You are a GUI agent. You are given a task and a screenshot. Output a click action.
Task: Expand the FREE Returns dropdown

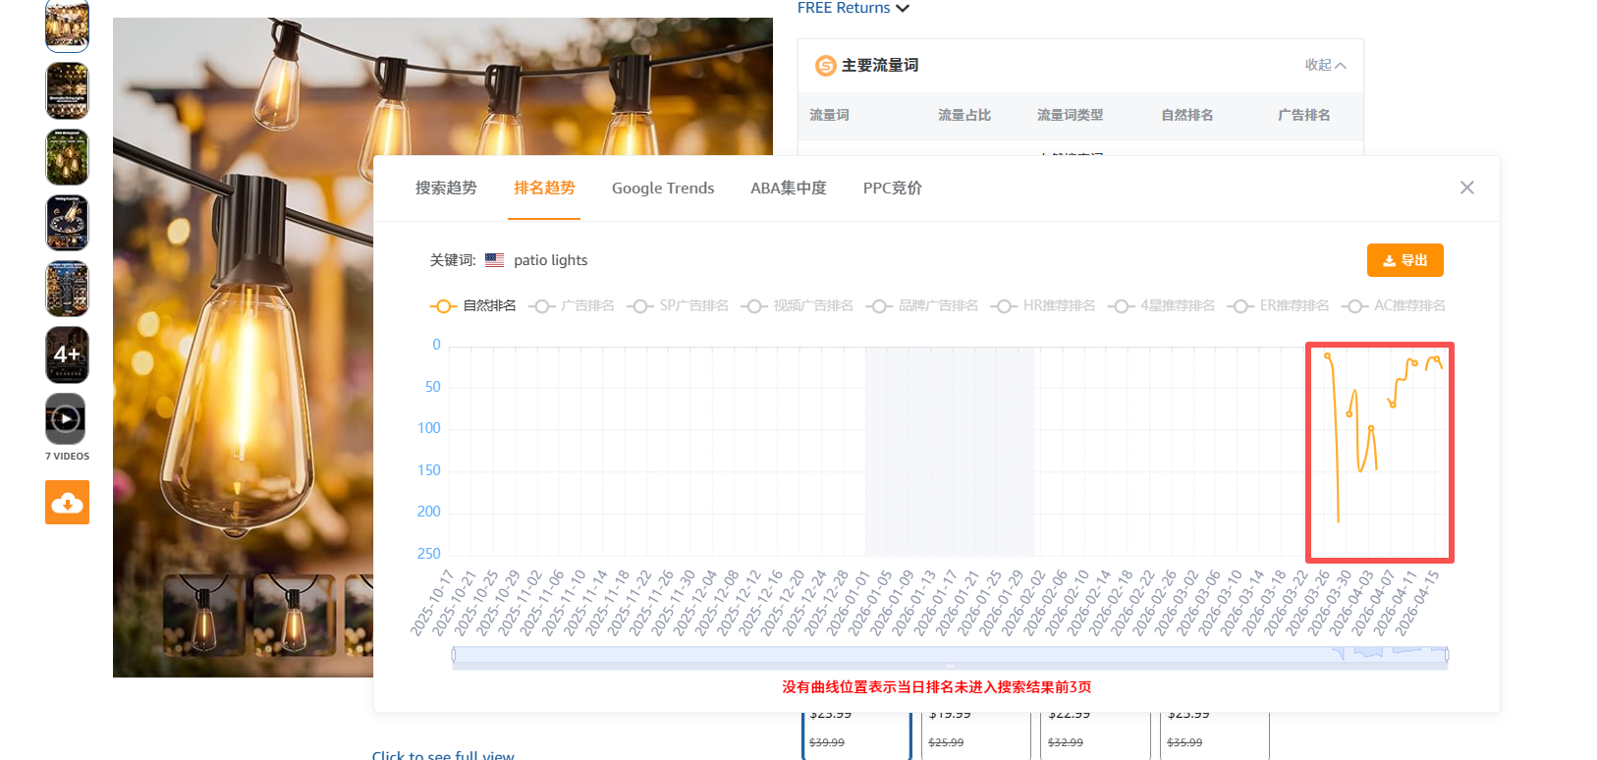pyautogui.click(x=853, y=8)
